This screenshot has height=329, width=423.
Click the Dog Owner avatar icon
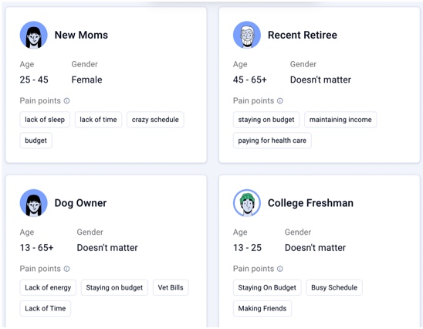[x=34, y=203]
